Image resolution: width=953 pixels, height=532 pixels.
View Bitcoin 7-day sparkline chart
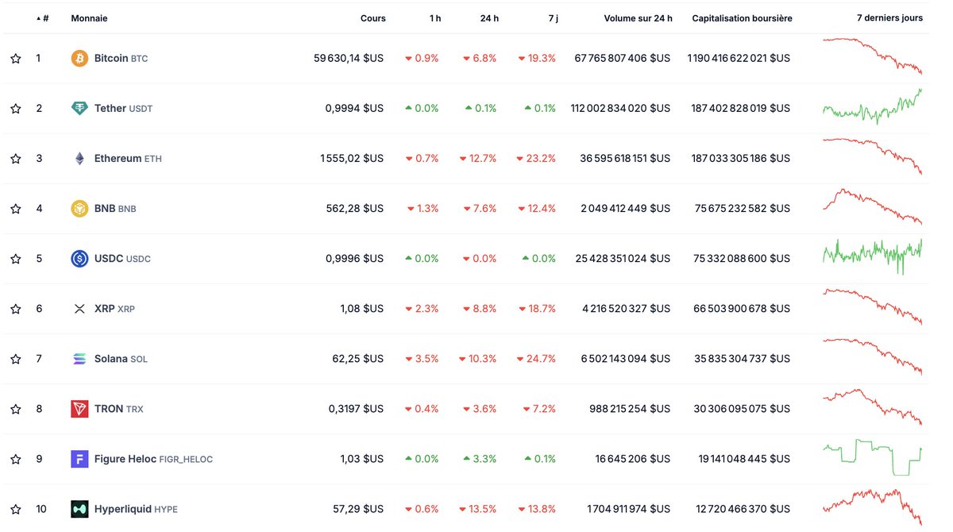(873, 56)
